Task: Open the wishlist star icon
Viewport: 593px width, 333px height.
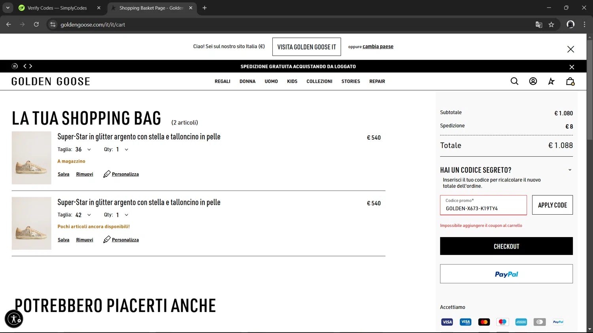Action: [551, 81]
